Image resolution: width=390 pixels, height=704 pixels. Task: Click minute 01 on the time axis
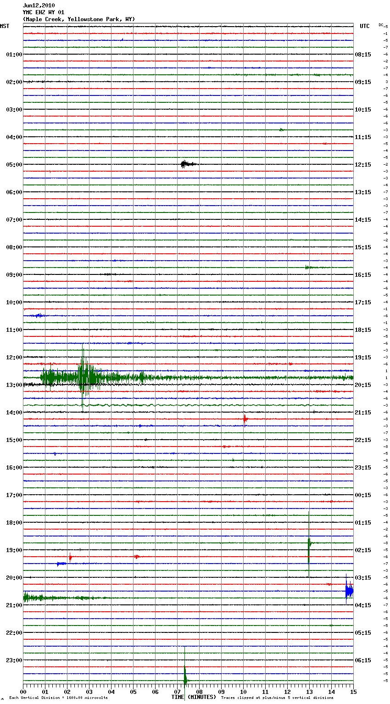click(45, 692)
